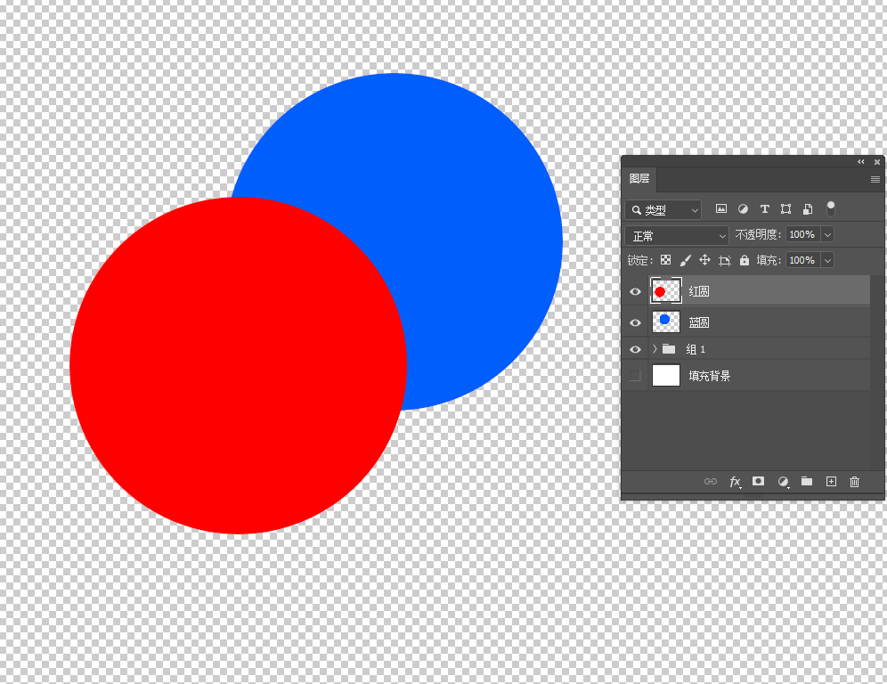Create a new group folder icon

807,481
